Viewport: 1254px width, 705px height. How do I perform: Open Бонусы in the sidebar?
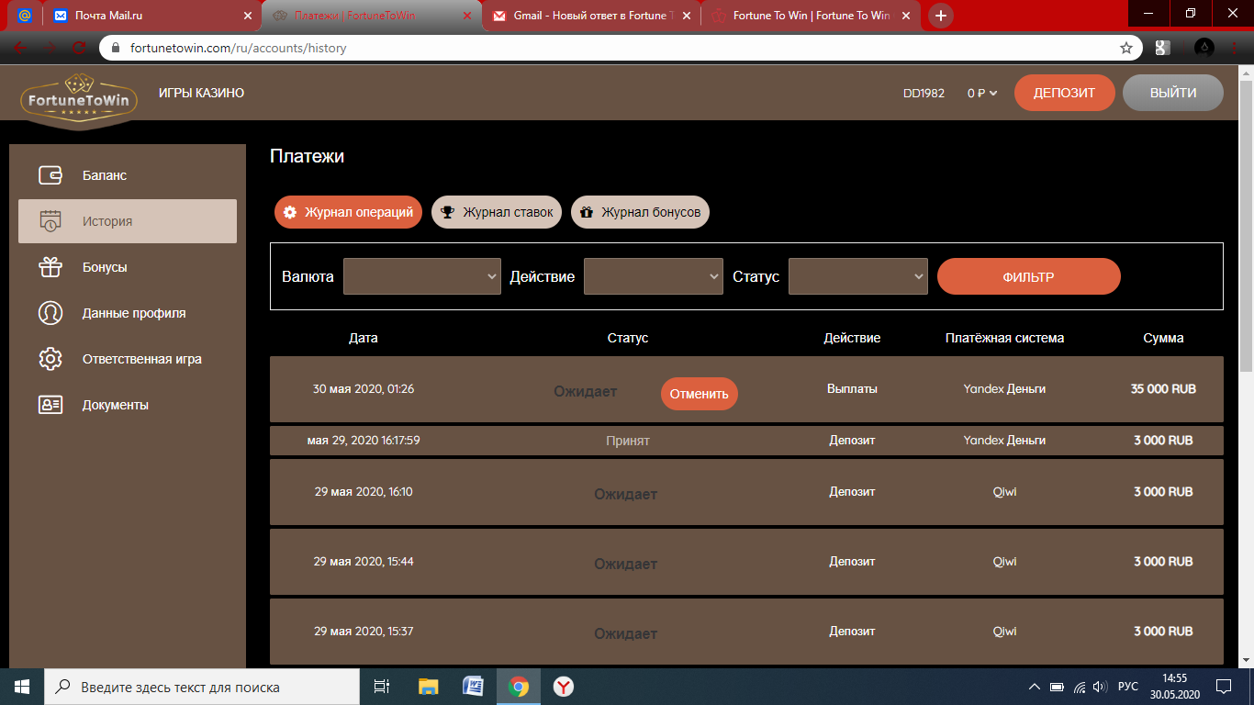pyautogui.click(x=128, y=267)
